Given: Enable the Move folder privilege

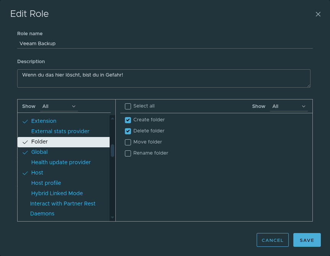Looking at the screenshot, I should pyautogui.click(x=128, y=142).
